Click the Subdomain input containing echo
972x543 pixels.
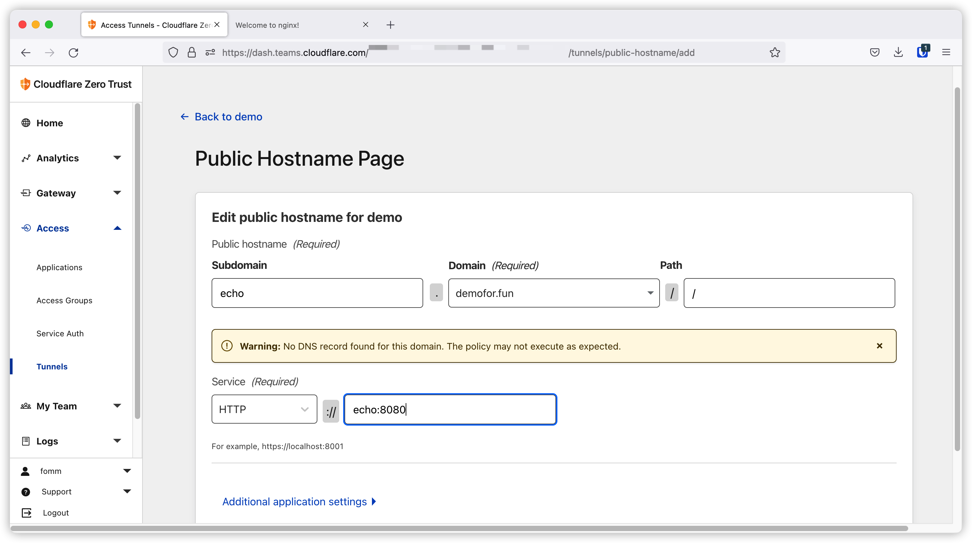click(317, 293)
